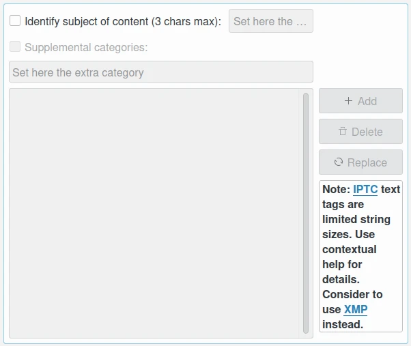Click the 'contextual help for details' note text
The image size is (411, 346).
pos(349,265)
